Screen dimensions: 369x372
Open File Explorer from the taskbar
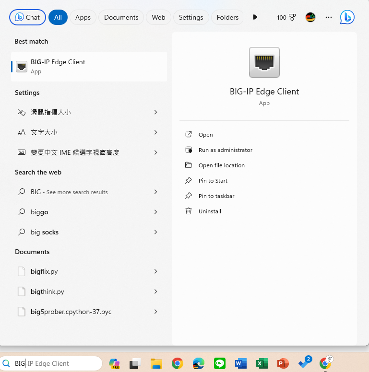(x=156, y=363)
